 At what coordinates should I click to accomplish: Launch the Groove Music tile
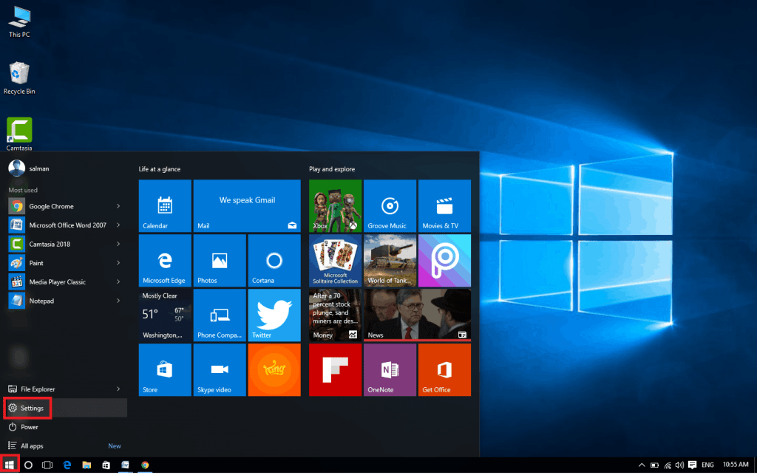[390, 205]
